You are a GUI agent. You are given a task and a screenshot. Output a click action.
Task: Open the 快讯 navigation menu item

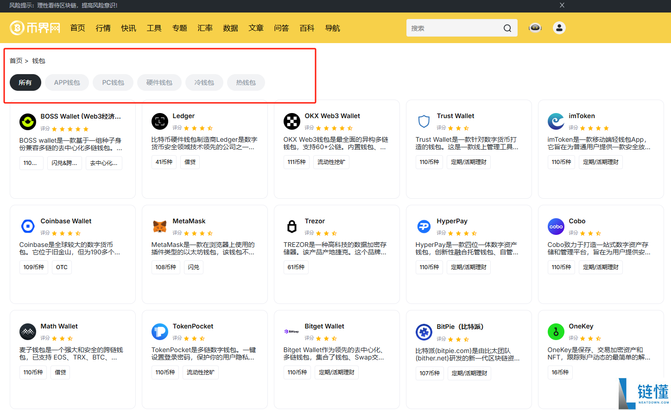click(129, 28)
